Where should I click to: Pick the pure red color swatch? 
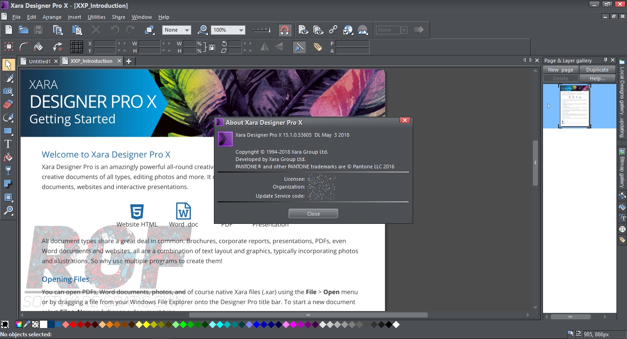click(x=73, y=324)
